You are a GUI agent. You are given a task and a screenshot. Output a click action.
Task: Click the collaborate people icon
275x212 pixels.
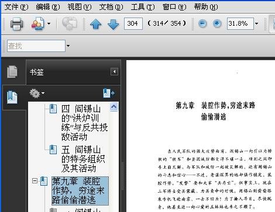tap(38, 24)
